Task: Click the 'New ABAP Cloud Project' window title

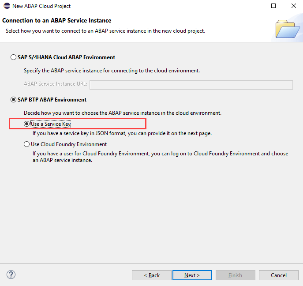Action: (x=41, y=6)
